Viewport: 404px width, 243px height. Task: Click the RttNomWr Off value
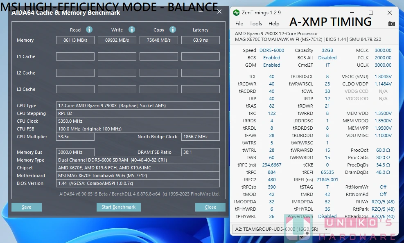pos(383,187)
